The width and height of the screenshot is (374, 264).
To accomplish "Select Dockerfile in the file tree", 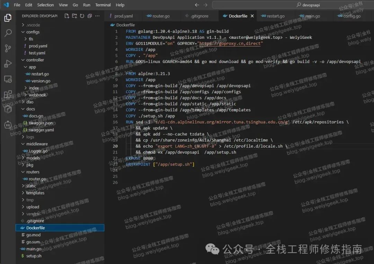I will tap(60, 228).
